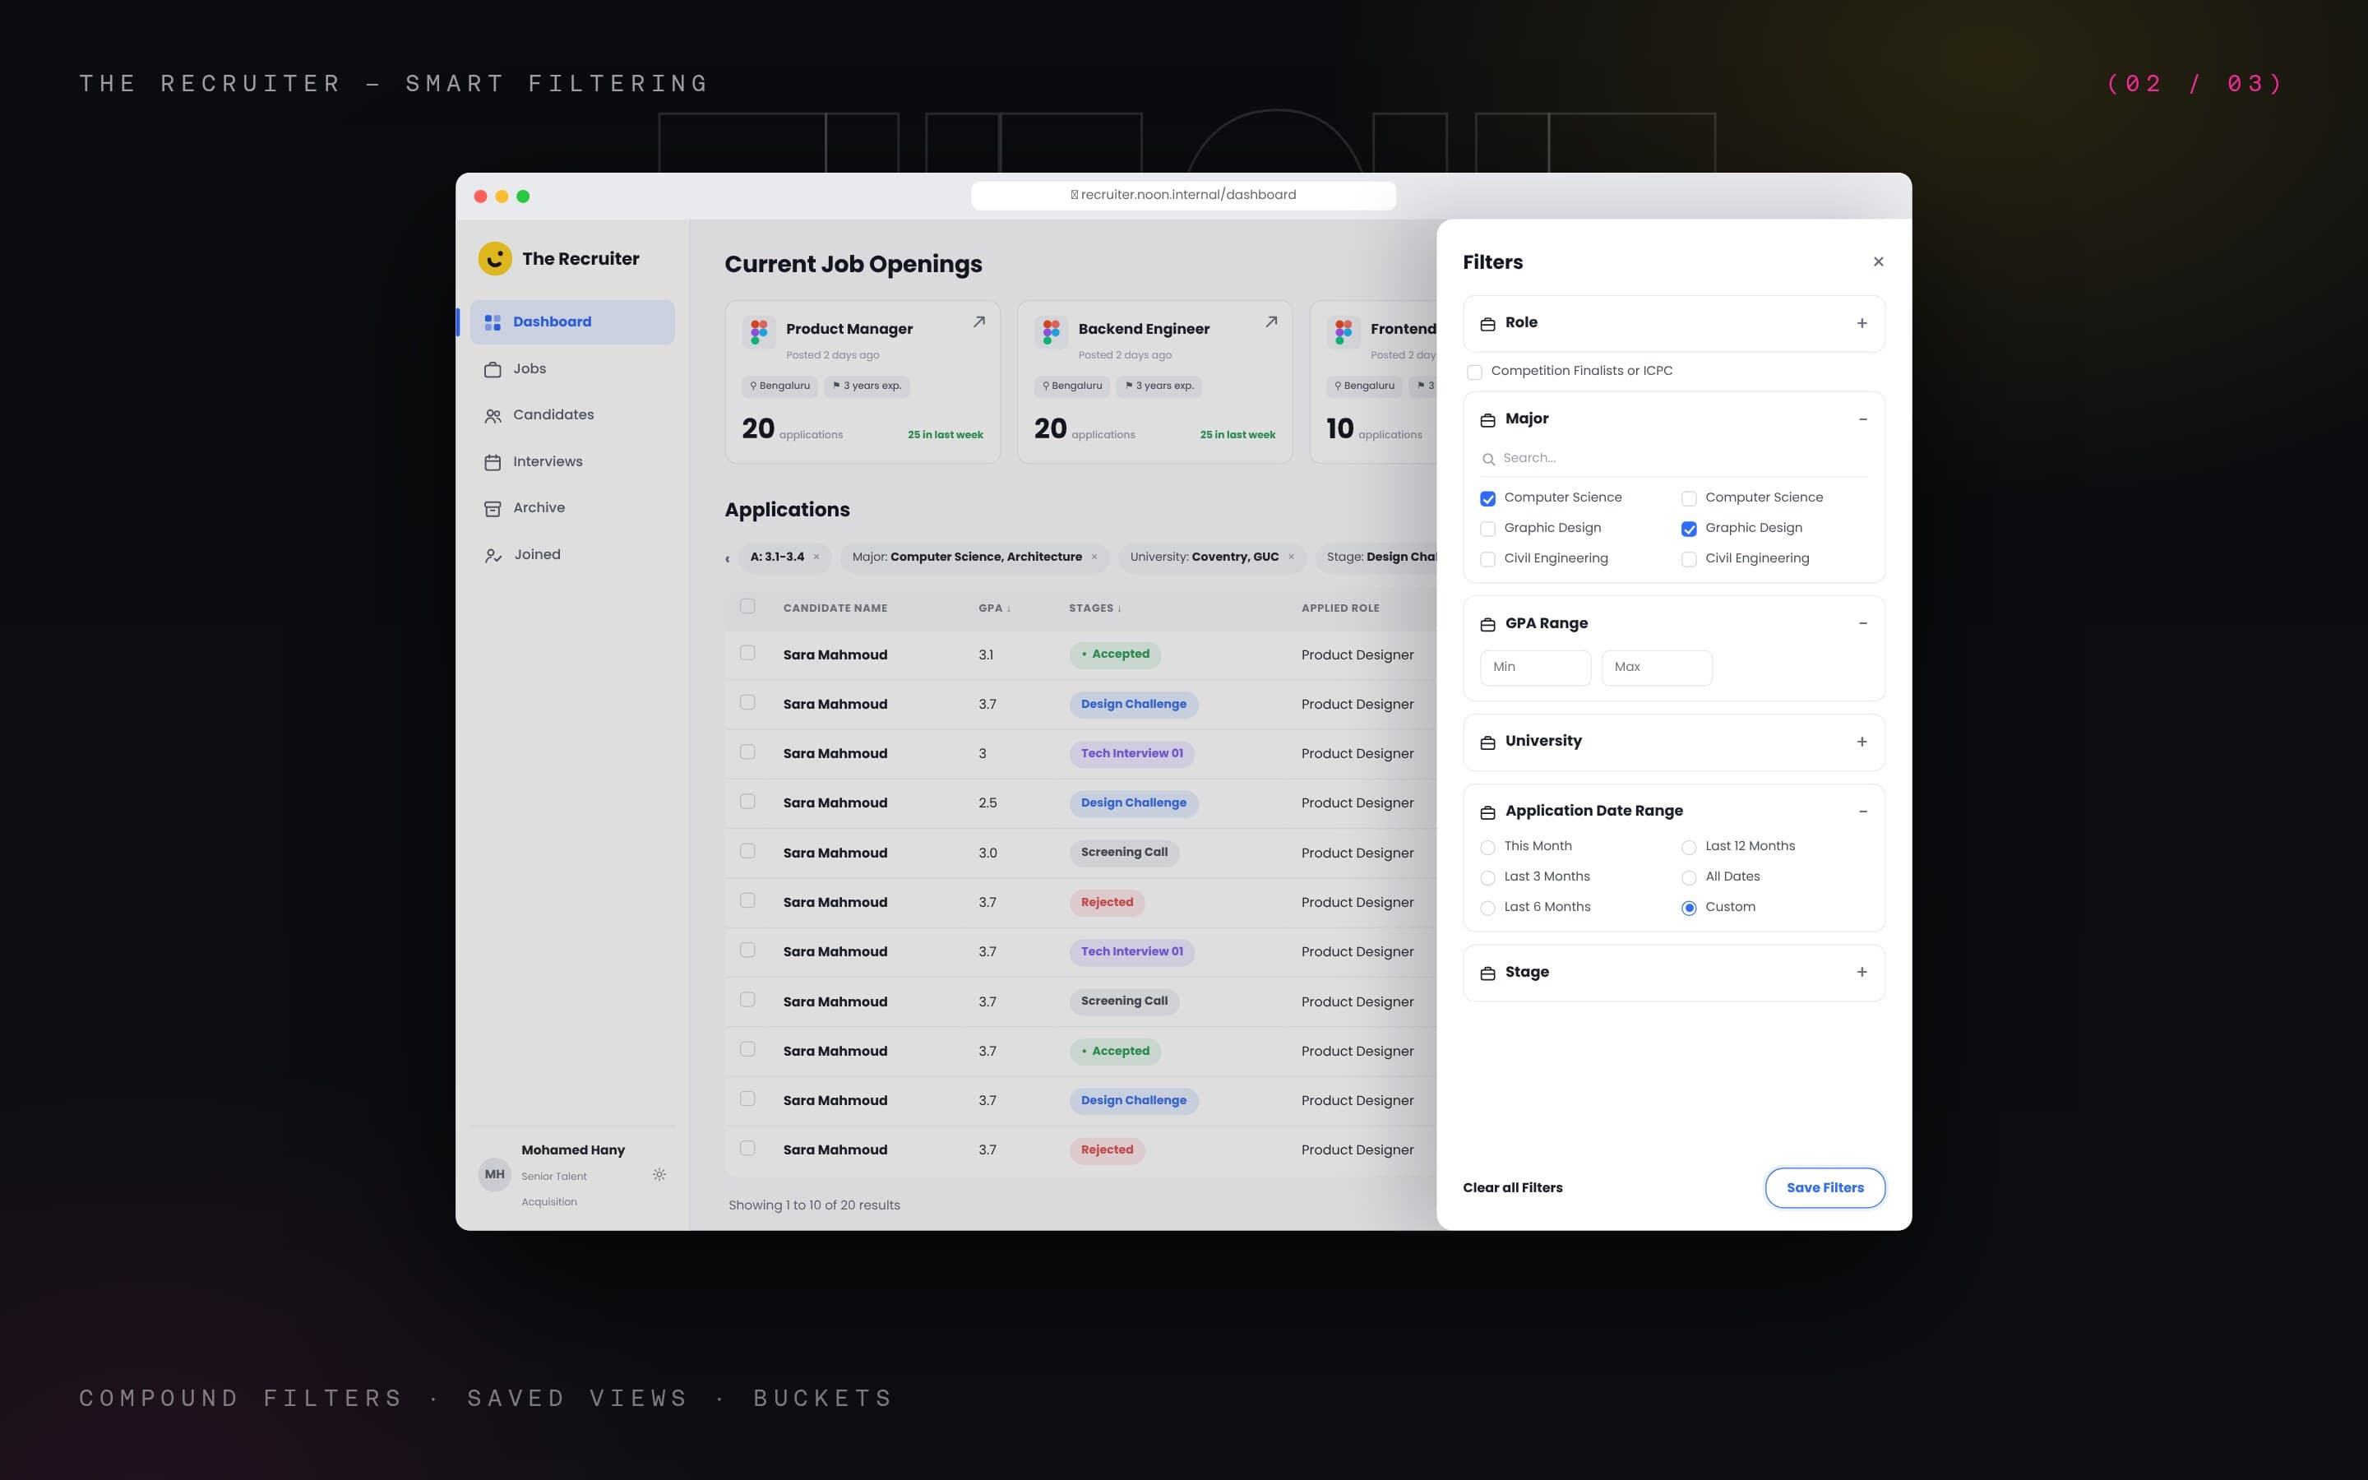Viewport: 2368px width, 1480px height.
Task: Remove the A: 3.1-3.4 filter chip
Action: [816, 557]
